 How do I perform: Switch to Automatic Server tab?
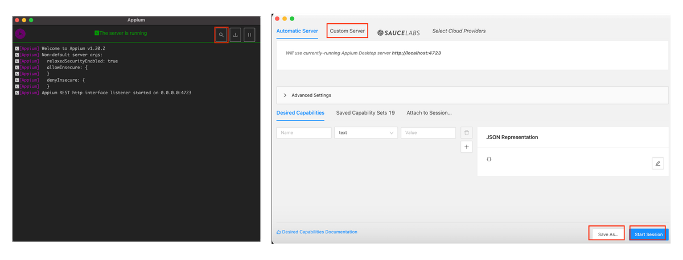pos(297,31)
